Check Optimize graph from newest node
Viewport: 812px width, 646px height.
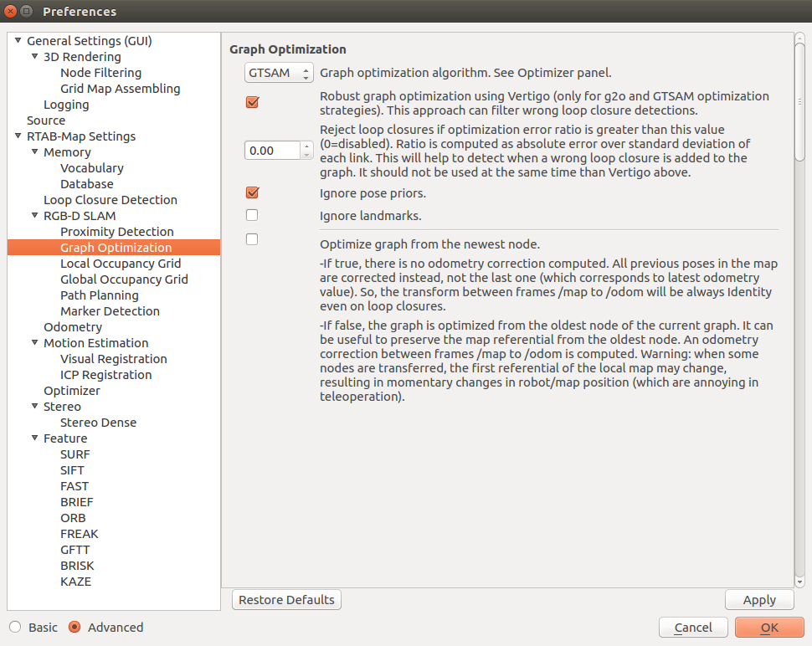pyautogui.click(x=252, y=239)
